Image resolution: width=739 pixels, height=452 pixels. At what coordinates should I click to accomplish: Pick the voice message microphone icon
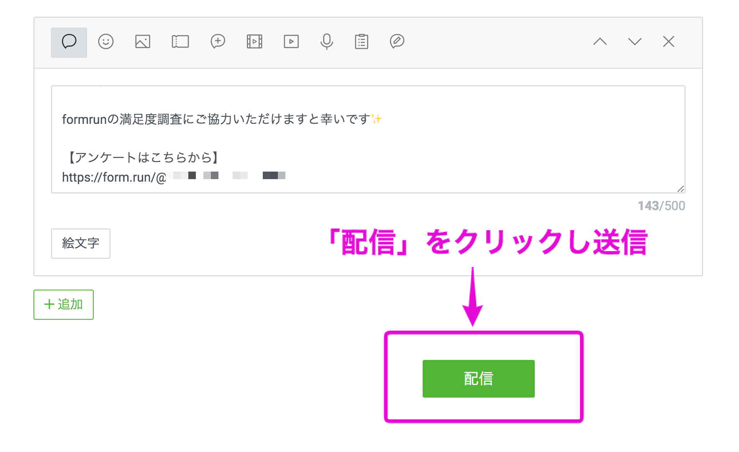click(x=327, y=42)
